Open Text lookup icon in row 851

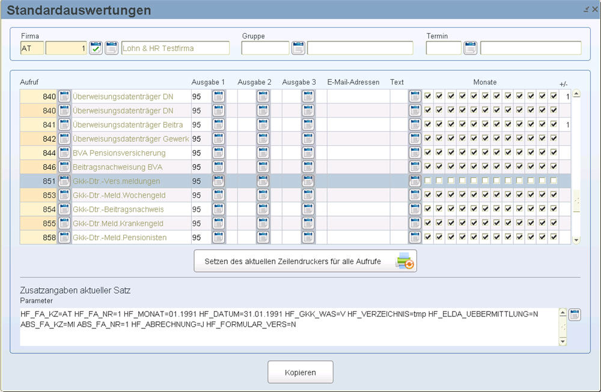[x=415, y=181]
